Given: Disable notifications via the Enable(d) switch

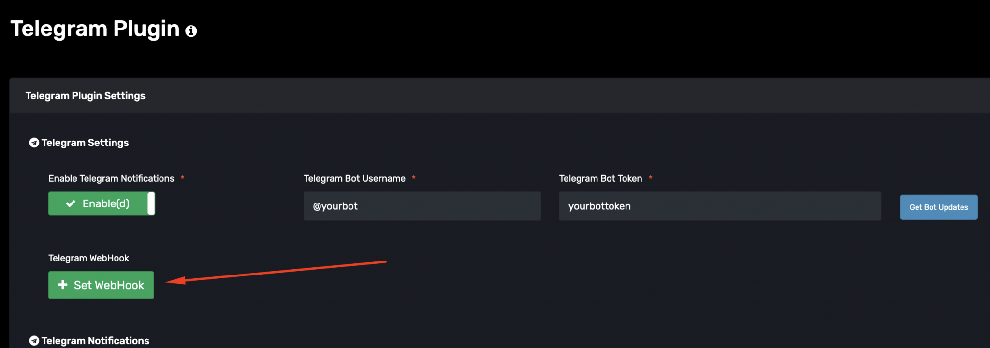Looking at the screenshot, I should tap(102, 203).
